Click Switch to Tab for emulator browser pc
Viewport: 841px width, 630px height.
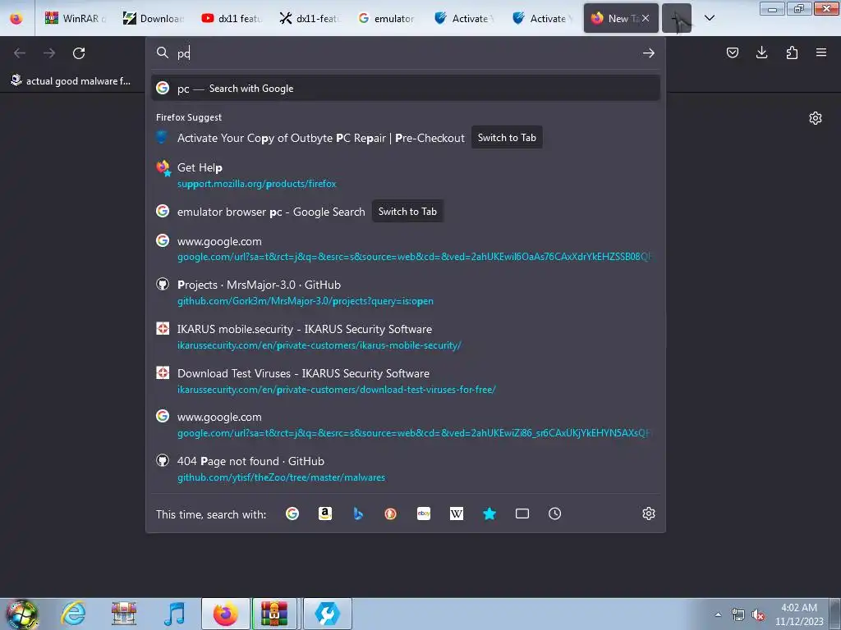407,212
